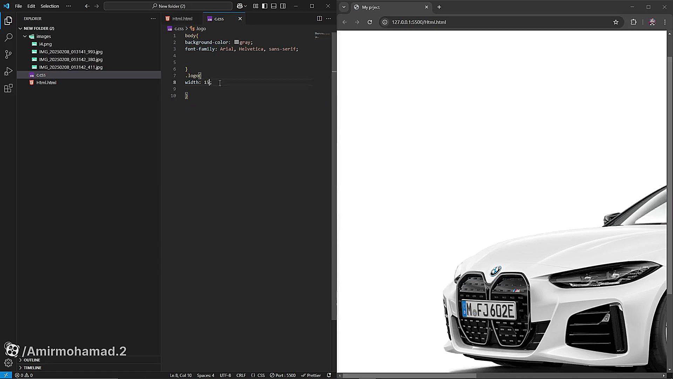Open the Customize Layout control
The image size is (673, 379).
point(256,6)
